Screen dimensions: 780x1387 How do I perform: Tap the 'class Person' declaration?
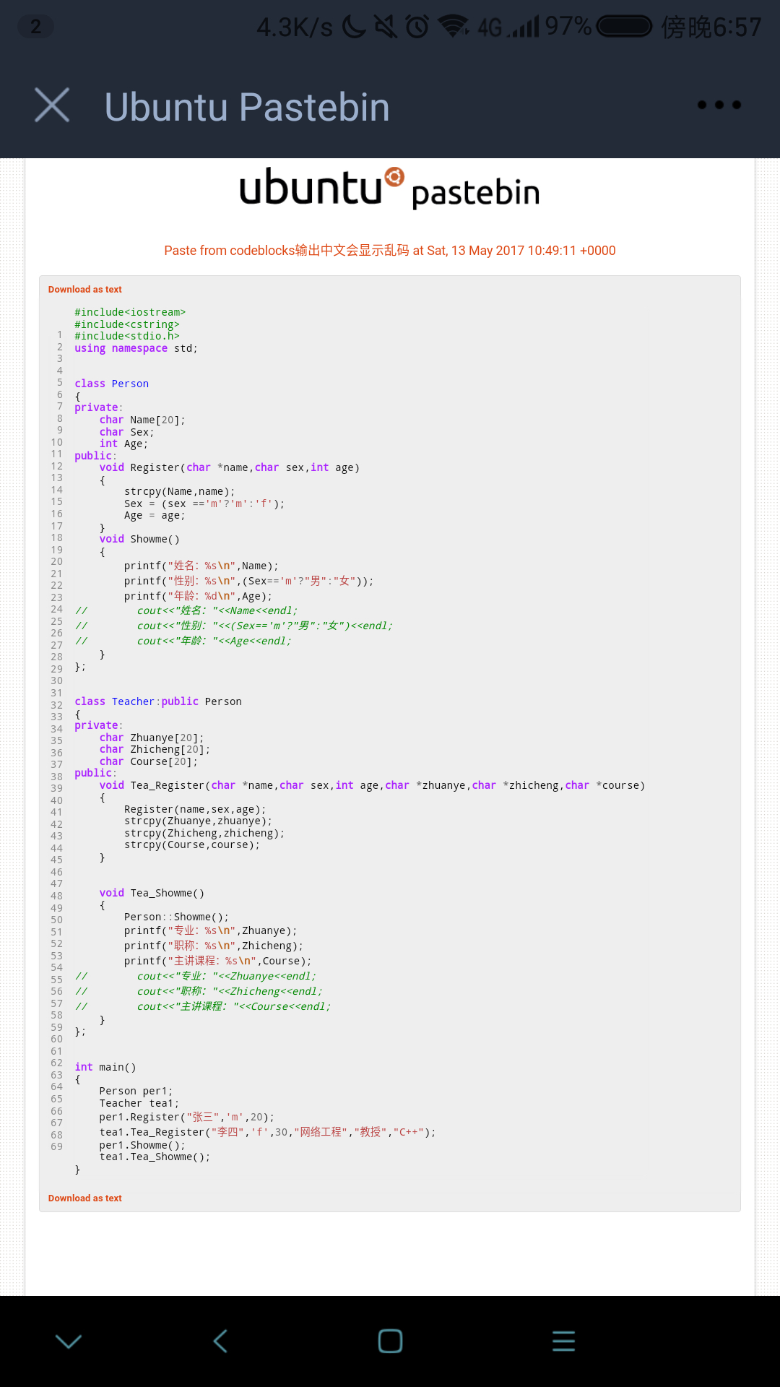[112, 384]
